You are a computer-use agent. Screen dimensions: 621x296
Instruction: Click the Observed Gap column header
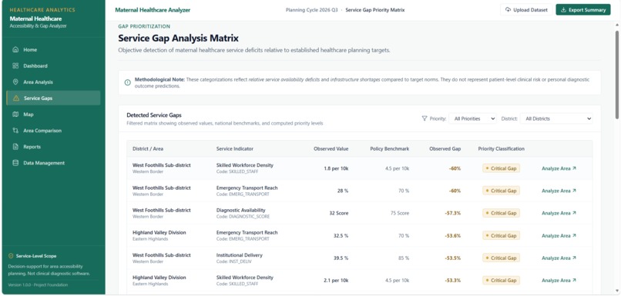pyautogui.click(x=445, y=149)
